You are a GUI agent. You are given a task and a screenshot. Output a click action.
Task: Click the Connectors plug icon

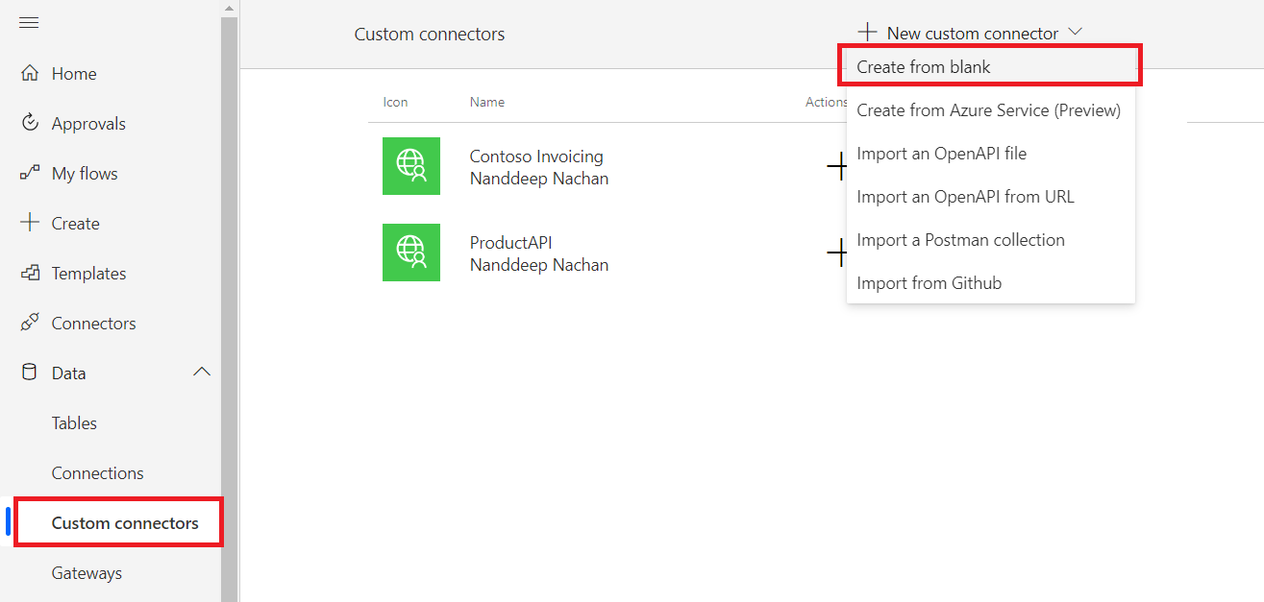tap(30, 323)
